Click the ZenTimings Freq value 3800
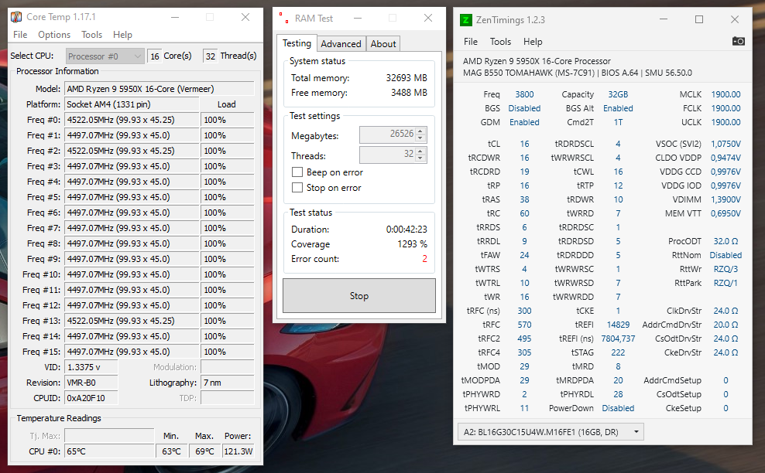This screenshot has height=473, width=765. click(524, 94)
